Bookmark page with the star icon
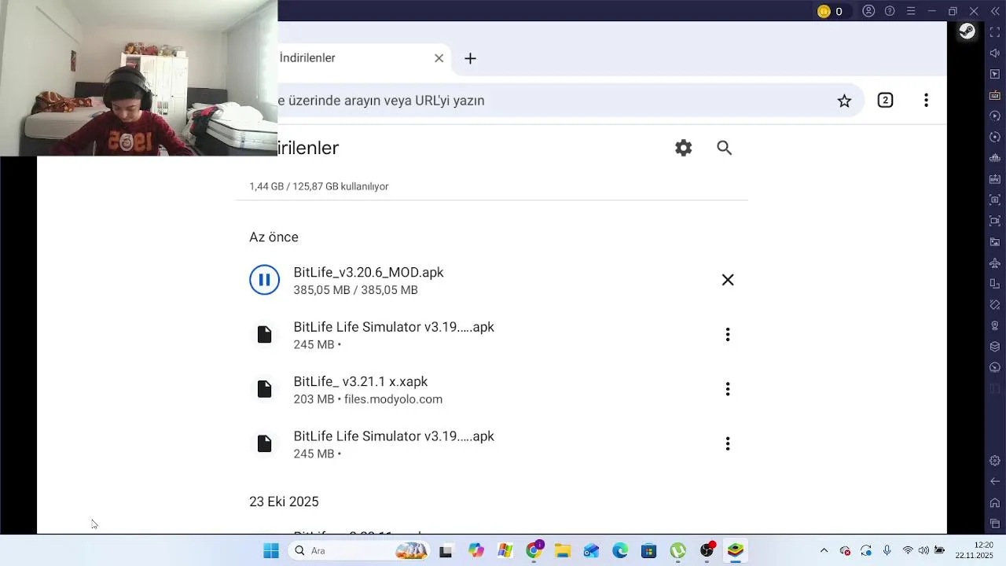Image resolution: width=1006 pixels, height=566 pixels. [x=844, y=101]
